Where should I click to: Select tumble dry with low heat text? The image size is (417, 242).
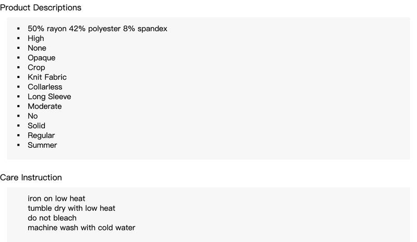71,208
